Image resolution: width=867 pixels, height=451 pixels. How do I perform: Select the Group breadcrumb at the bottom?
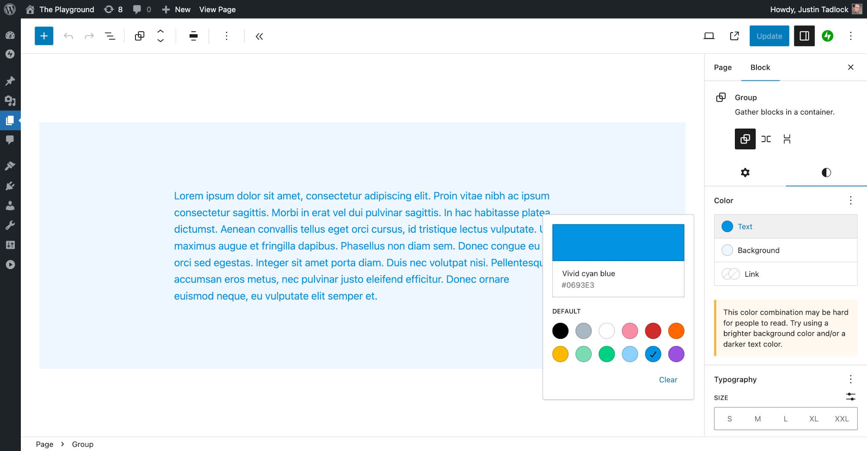click(83, 444)
